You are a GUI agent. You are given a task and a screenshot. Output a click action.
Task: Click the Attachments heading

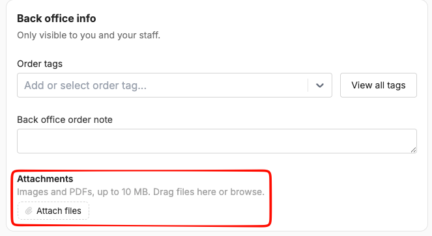[x=45, y=179]
